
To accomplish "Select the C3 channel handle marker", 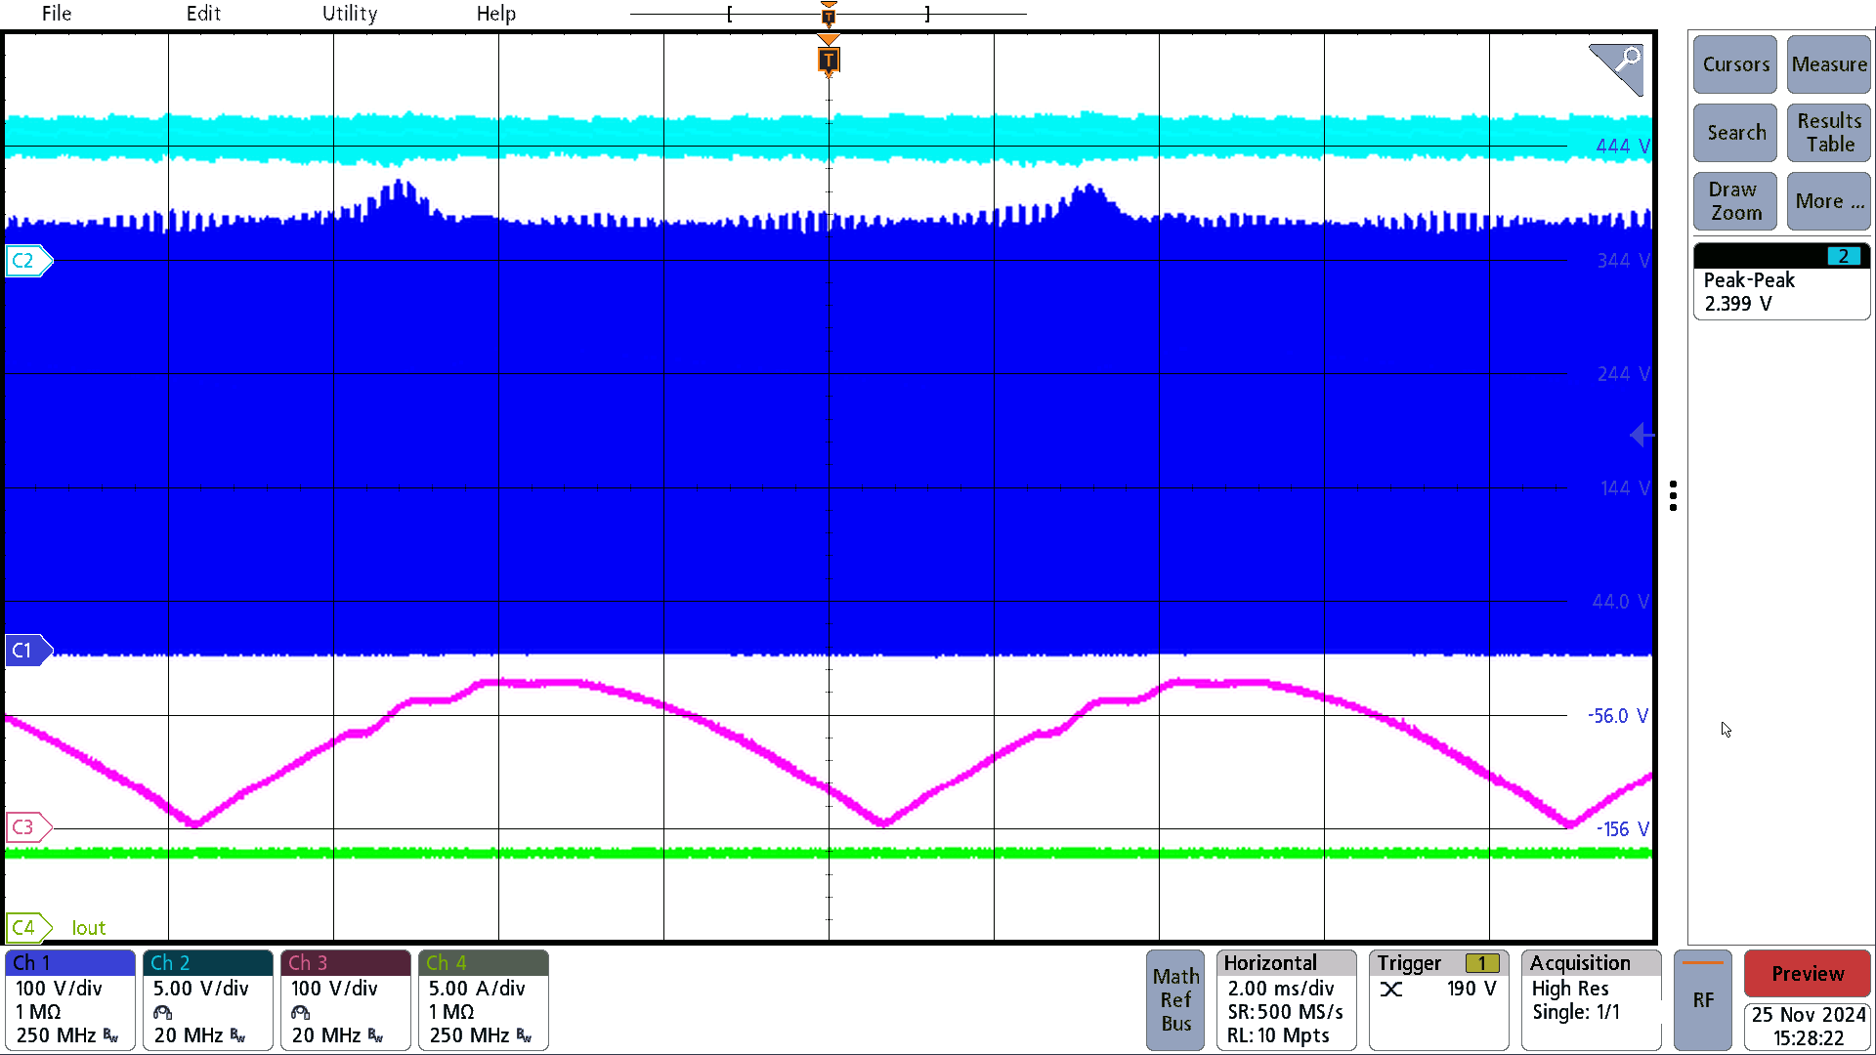I will [x=28, y=827].
